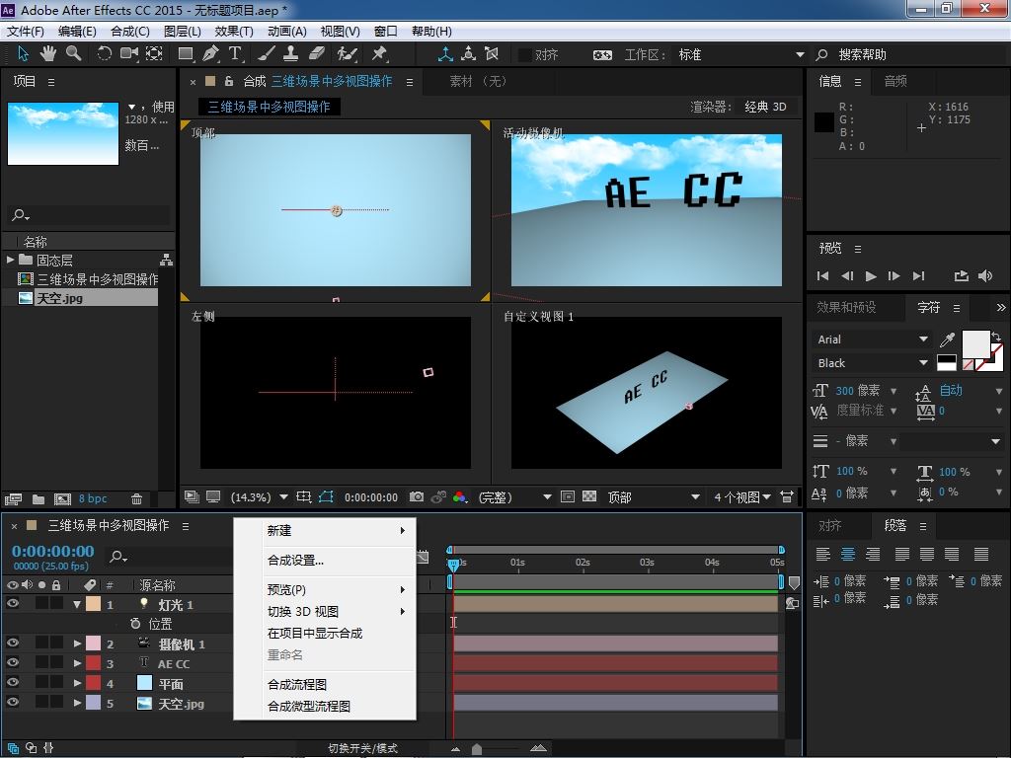
Task: Open the Arial font family dropdown
Action: pos(873,340)
